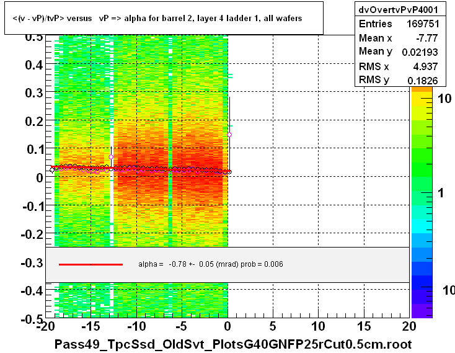
Task: Click the y-axis label -0.3
Action: [32, 262]
